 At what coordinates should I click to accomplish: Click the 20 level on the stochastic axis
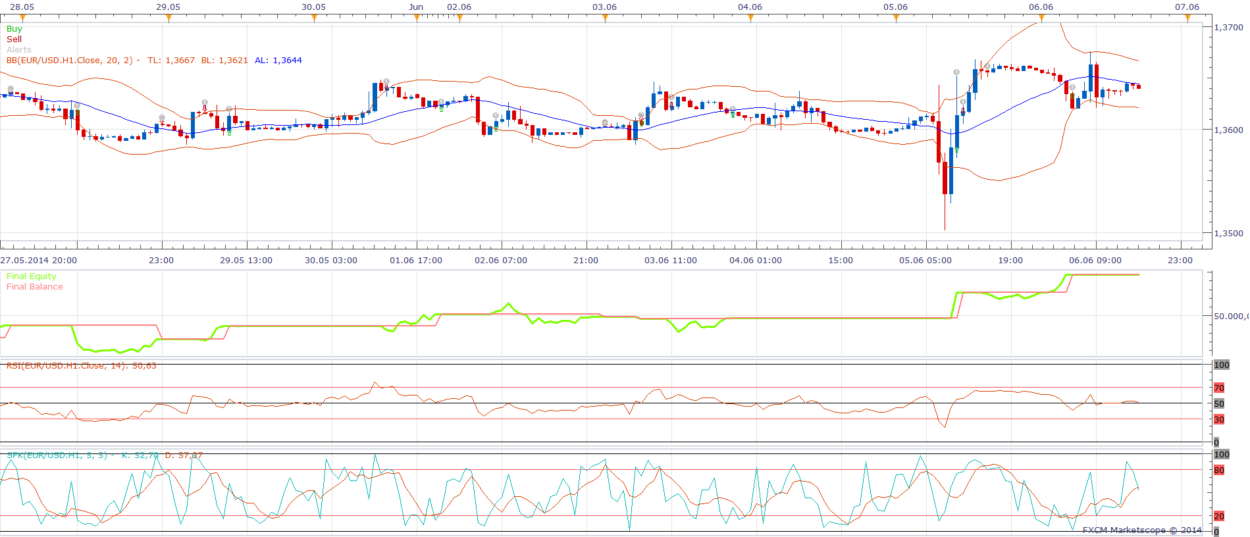pyautogui.click(x=1219, y=516)
